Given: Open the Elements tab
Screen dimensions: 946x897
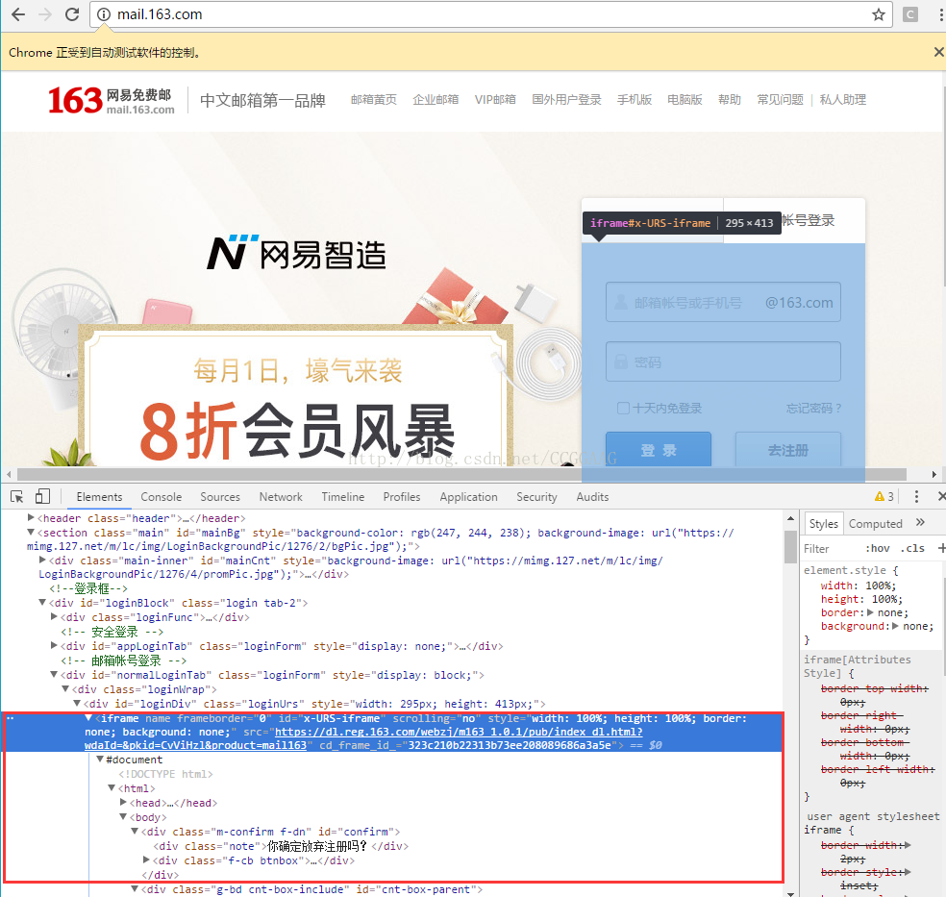Looking at the screenshot, I should [99, 496].
